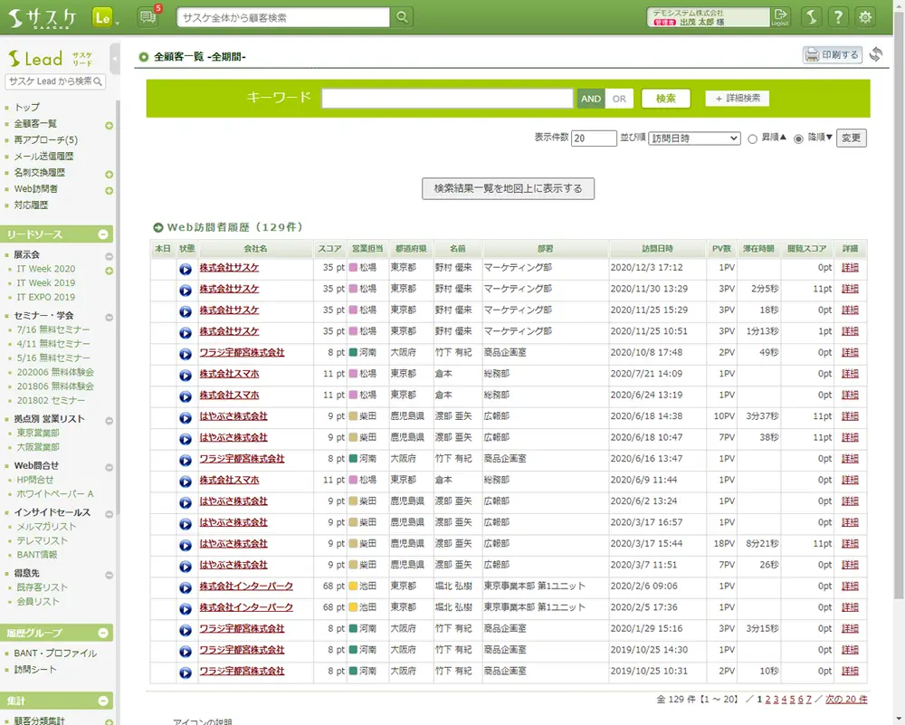Open the notifications chat icon with badge
Image resolution: width=905 pixels, height=725 pixels.
(x=148, y=17)
